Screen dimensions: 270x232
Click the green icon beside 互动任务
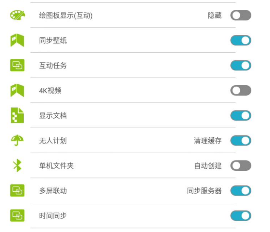17,65
